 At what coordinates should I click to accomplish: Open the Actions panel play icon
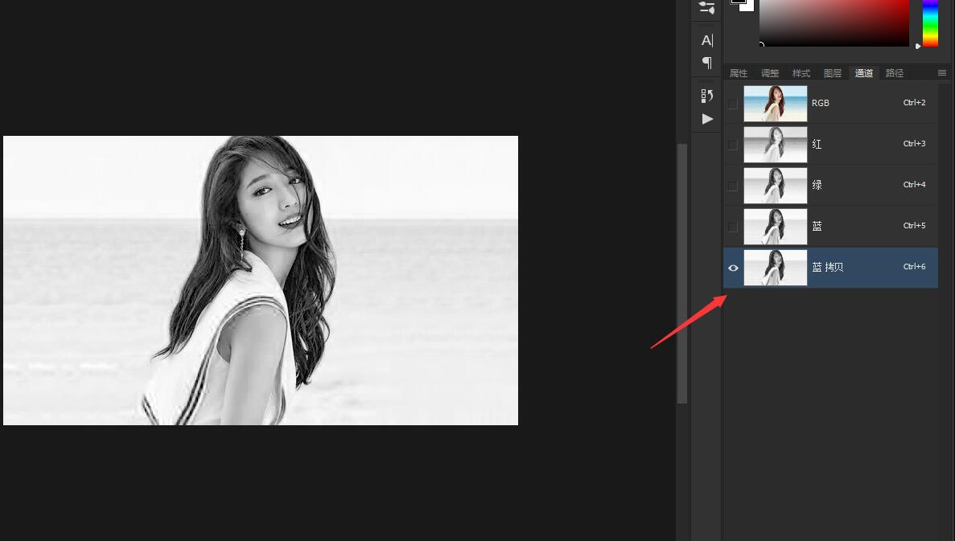[x=707, y=119]
